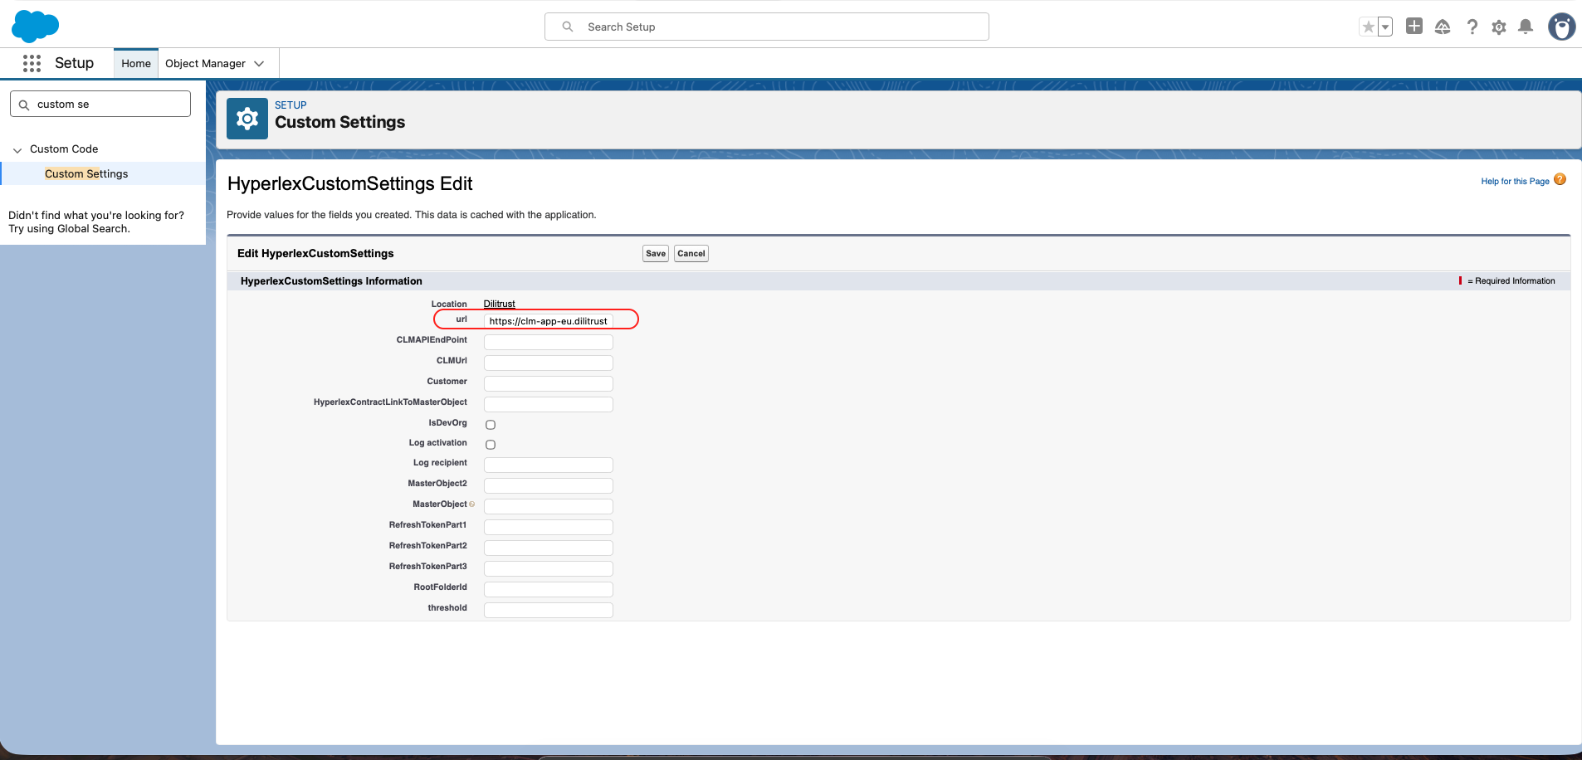The width and height of the screenshot is (1582, 760).
Task: Click the RefreshTokenPart1 input field
Action: 549,527
